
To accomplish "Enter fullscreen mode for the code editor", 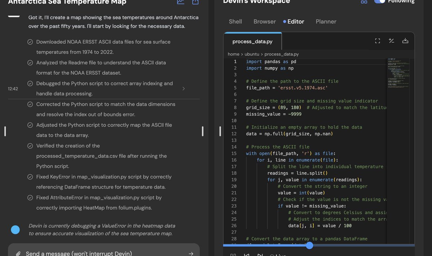I will pos(377,41).
